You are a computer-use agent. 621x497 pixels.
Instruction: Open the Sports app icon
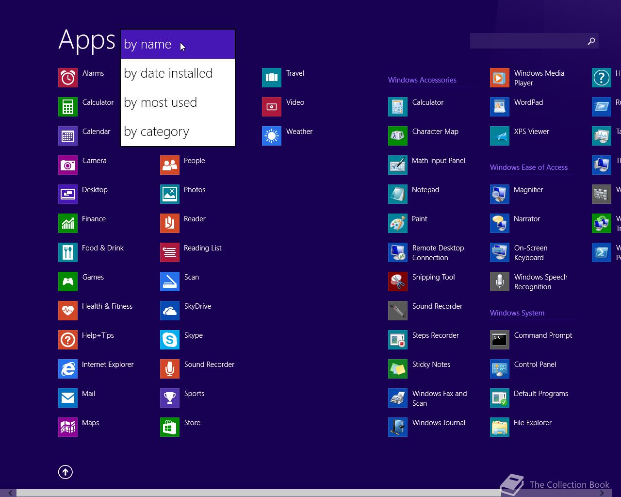170,398
